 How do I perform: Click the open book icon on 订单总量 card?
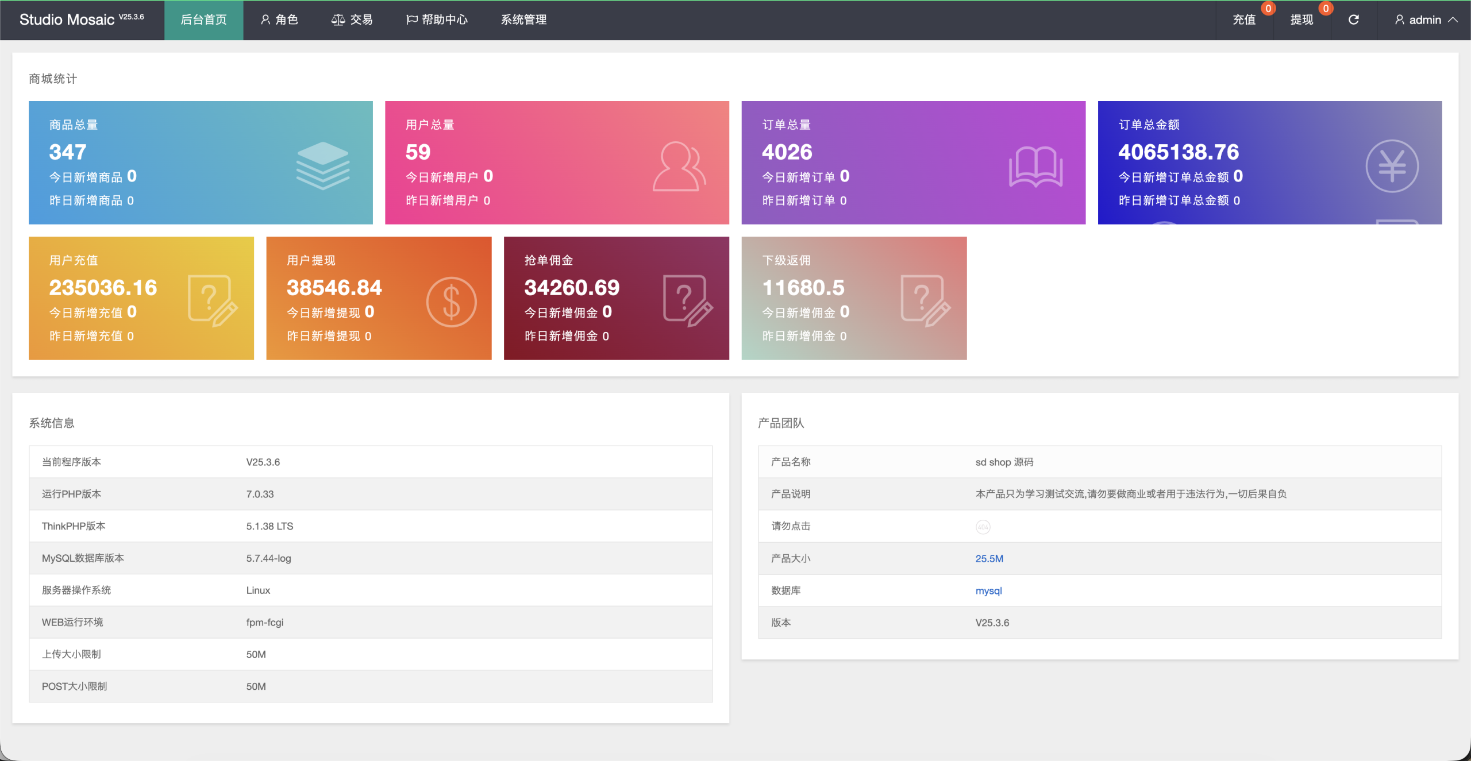click(1035, 167)
